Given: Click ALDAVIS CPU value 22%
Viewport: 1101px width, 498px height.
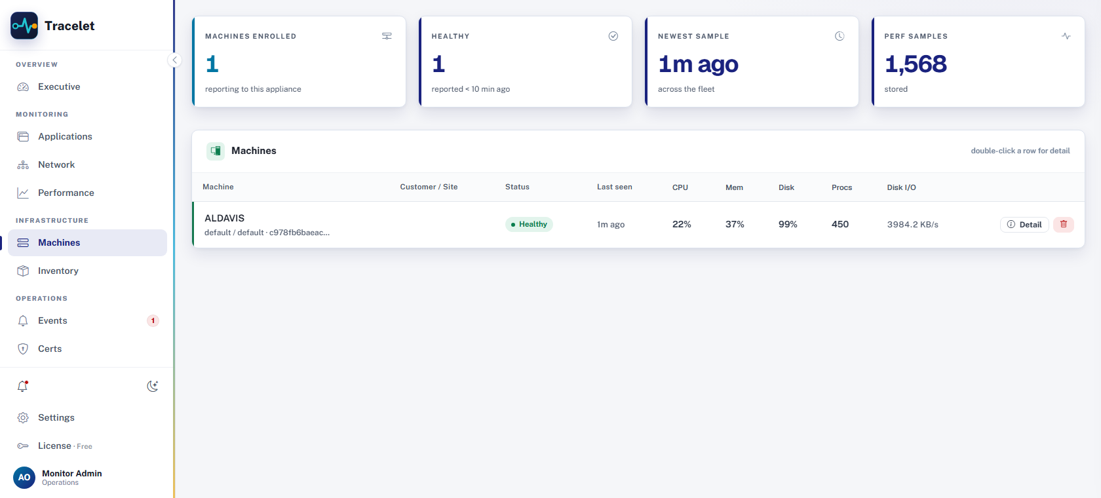Looking at the screenshot, I should tap(682, 224).
